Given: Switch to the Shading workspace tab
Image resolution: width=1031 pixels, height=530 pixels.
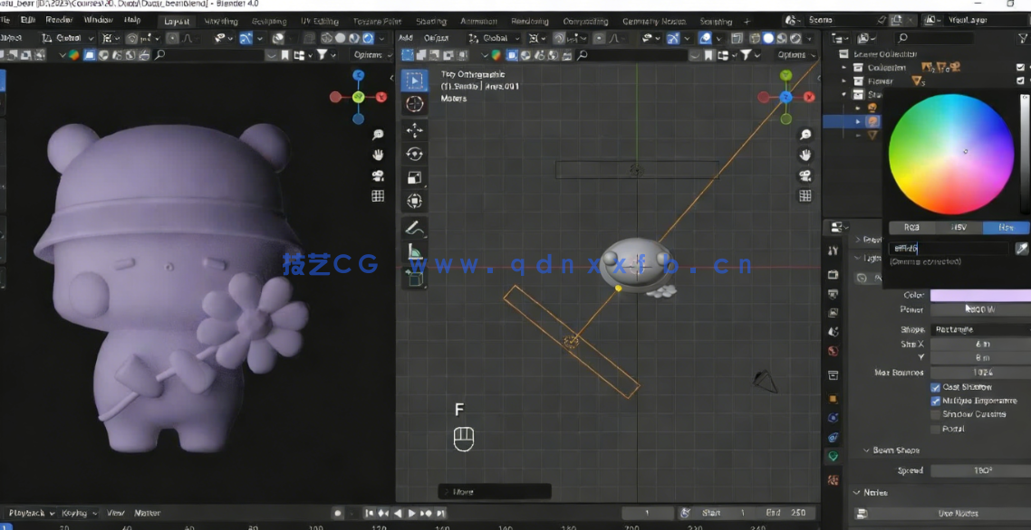Looking at the screenshot, I should [431, 20].
